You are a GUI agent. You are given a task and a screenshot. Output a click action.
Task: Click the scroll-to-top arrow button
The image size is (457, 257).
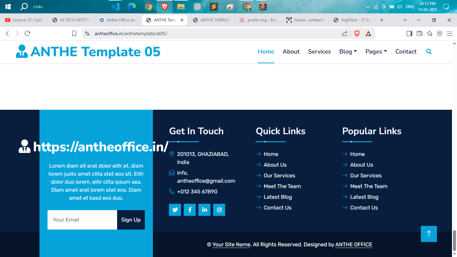[x=429, y=234]
